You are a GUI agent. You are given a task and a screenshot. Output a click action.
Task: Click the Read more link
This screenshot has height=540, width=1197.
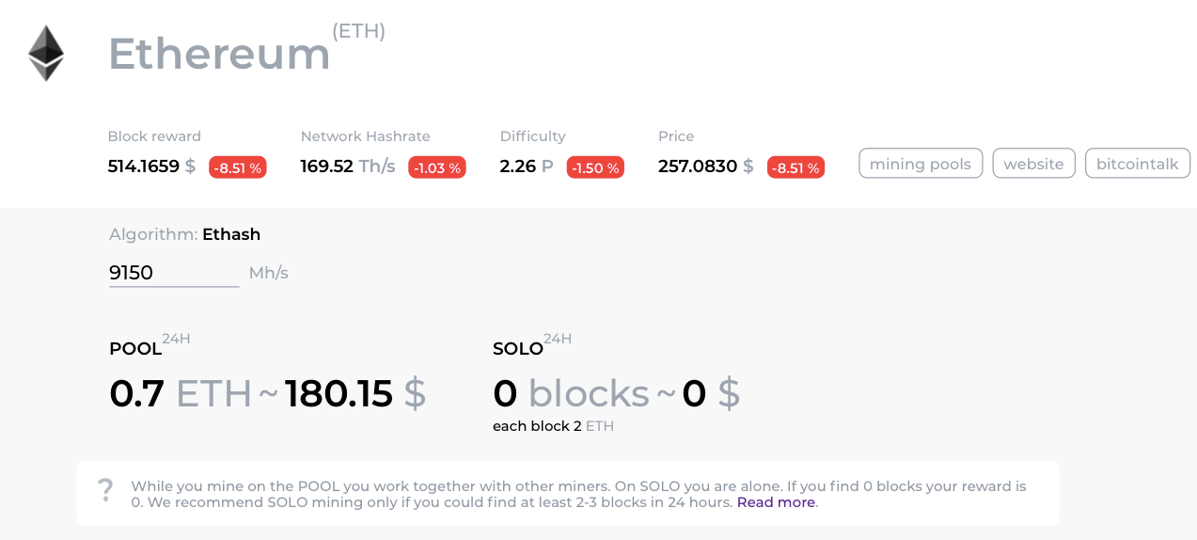click(777, 502)
